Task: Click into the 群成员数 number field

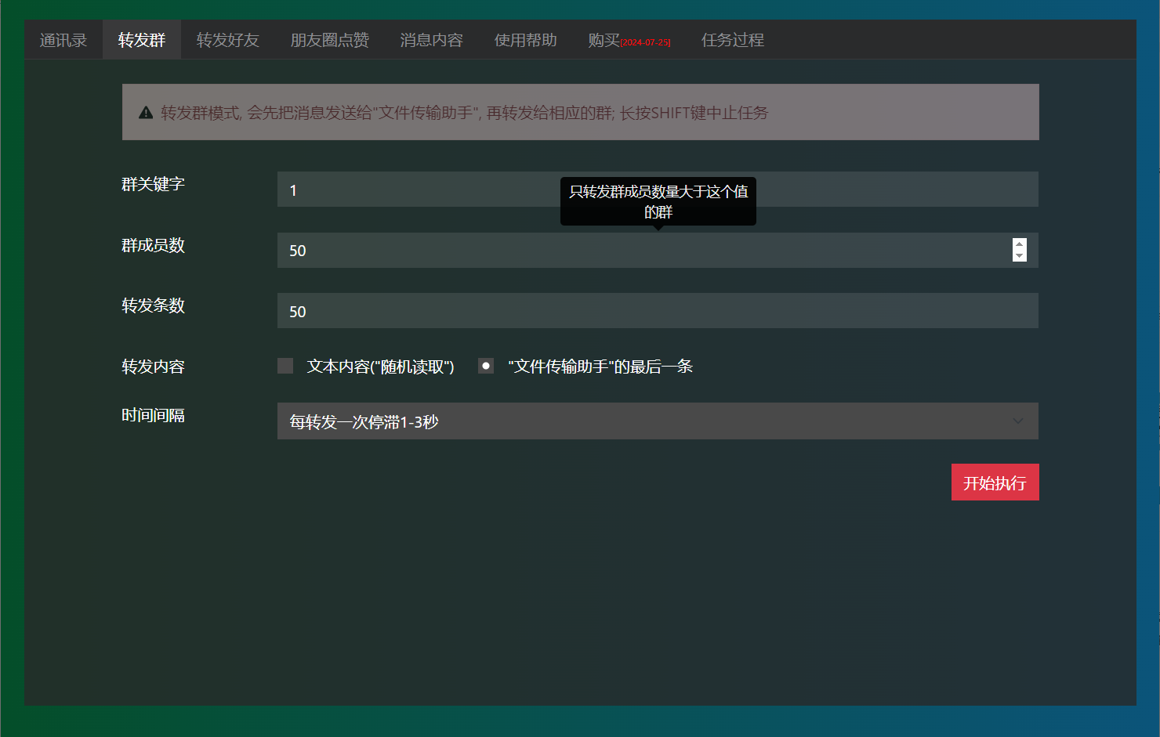Action: [627, 251]
